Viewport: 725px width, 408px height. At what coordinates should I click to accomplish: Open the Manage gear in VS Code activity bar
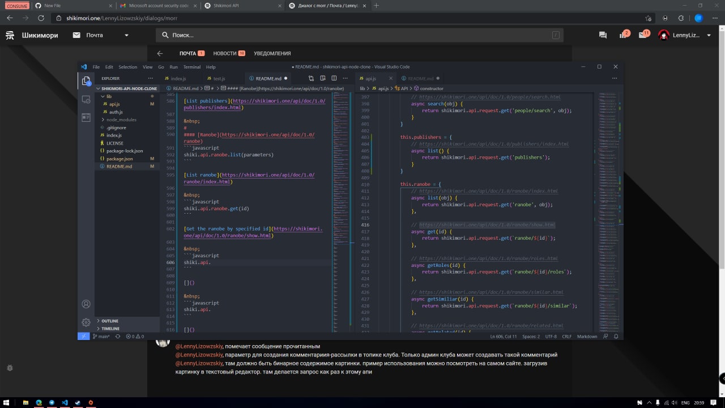[x=86, y=322]
